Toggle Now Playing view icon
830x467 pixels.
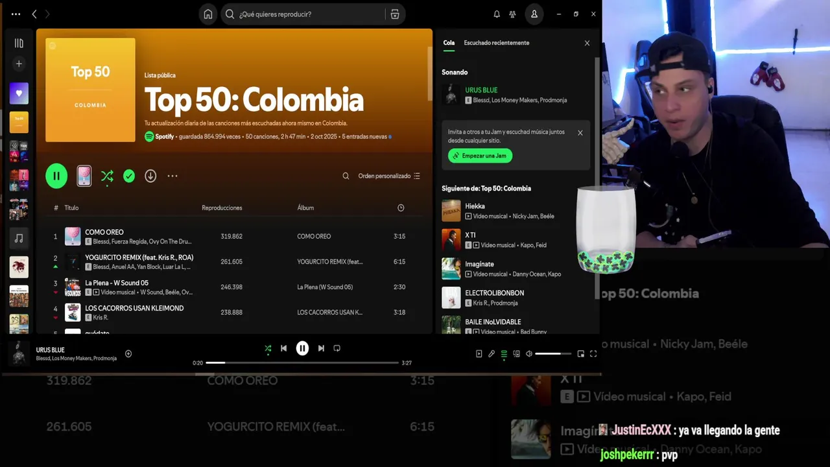pyautogui.click(x=479, y=353)
